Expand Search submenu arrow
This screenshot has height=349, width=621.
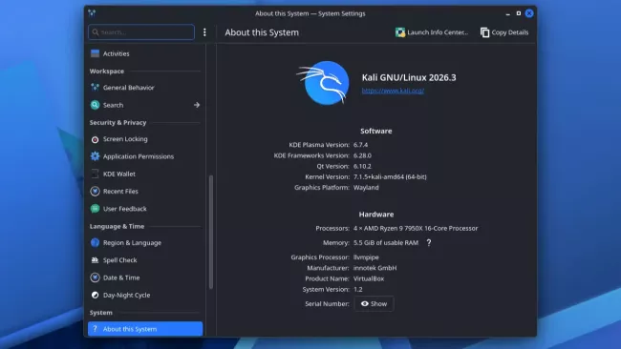tap(197, 105)
